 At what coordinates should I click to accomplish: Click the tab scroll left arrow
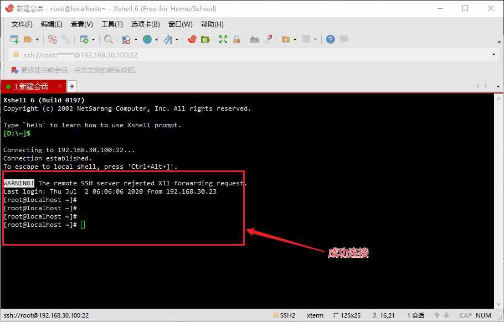coord(477,86)
